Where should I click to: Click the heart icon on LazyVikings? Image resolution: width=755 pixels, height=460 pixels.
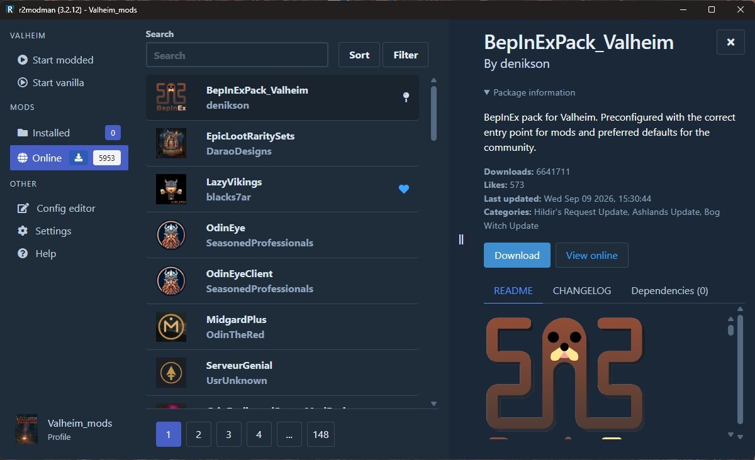tap(404, 189)
